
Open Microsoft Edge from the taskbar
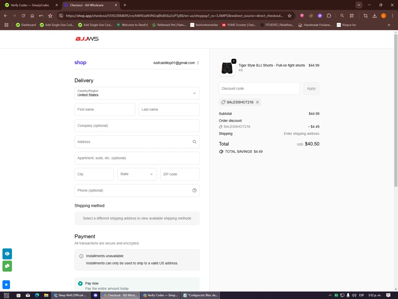37,295
